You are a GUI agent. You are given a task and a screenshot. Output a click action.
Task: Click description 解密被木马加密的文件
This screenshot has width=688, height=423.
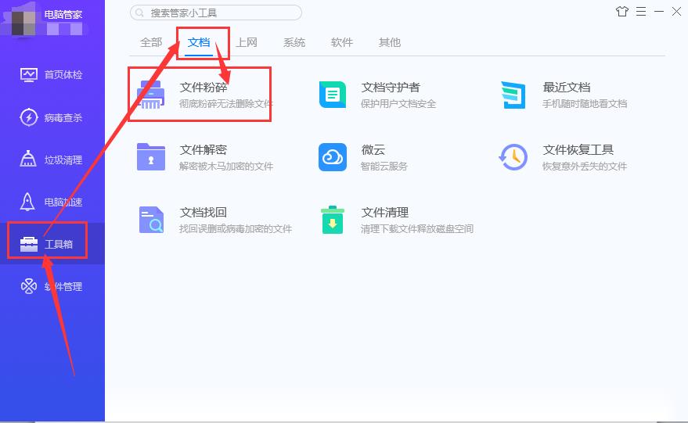(x=226, y=167)
